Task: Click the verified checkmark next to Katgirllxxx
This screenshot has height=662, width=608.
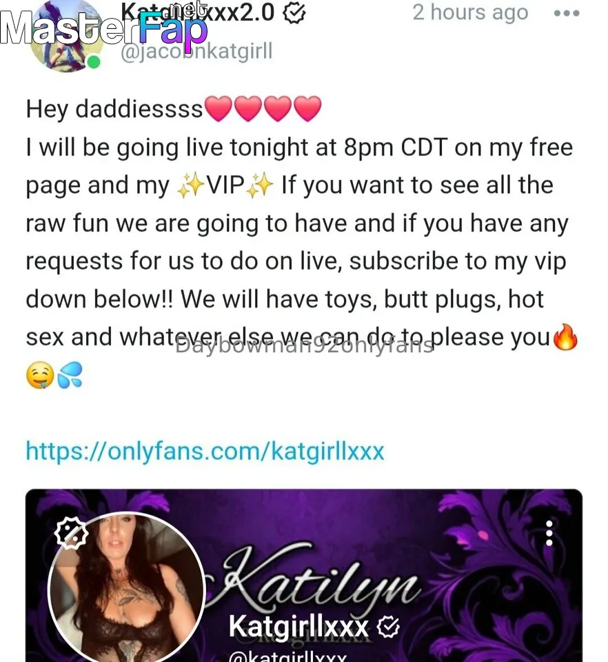Action: (x=388, y=627)
